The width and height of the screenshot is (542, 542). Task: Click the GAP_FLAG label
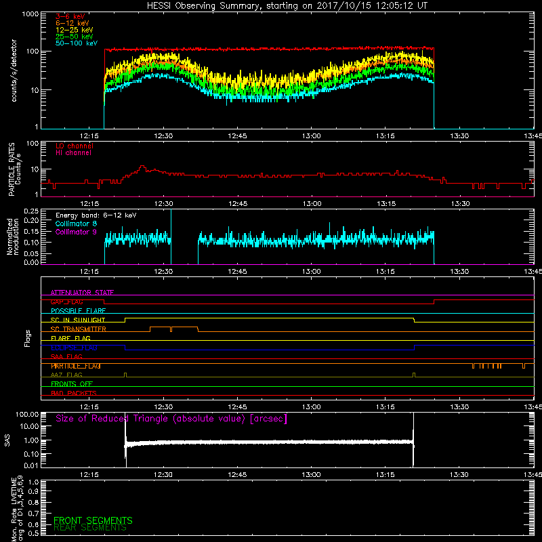coord(66,301)
